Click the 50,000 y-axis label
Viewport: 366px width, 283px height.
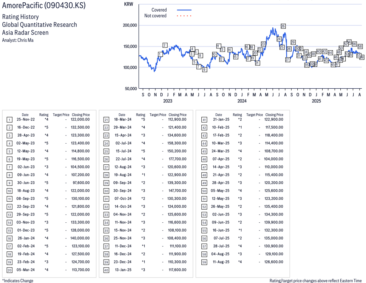[131, 89]
